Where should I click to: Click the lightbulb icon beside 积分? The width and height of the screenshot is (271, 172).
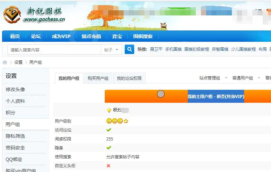[109, 110]
